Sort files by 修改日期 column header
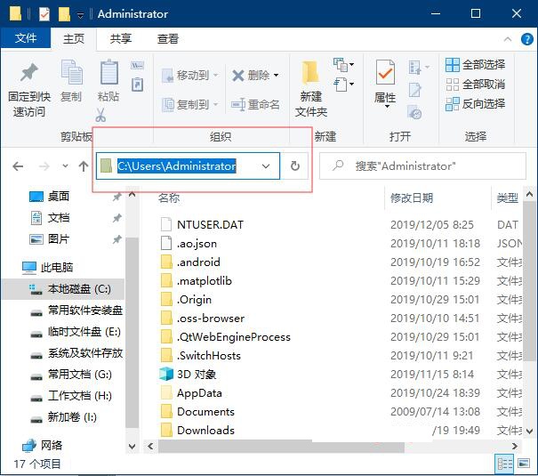The image size is (538, 476). pyautogui.click(x=412, y=198)
